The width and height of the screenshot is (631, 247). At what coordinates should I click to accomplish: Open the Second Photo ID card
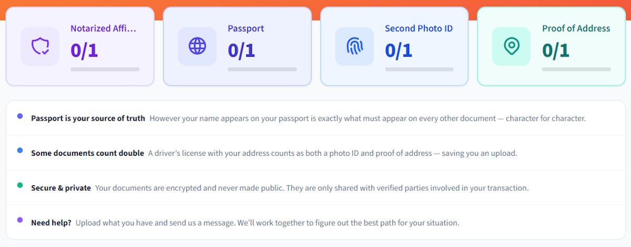(x=394, y=46)
